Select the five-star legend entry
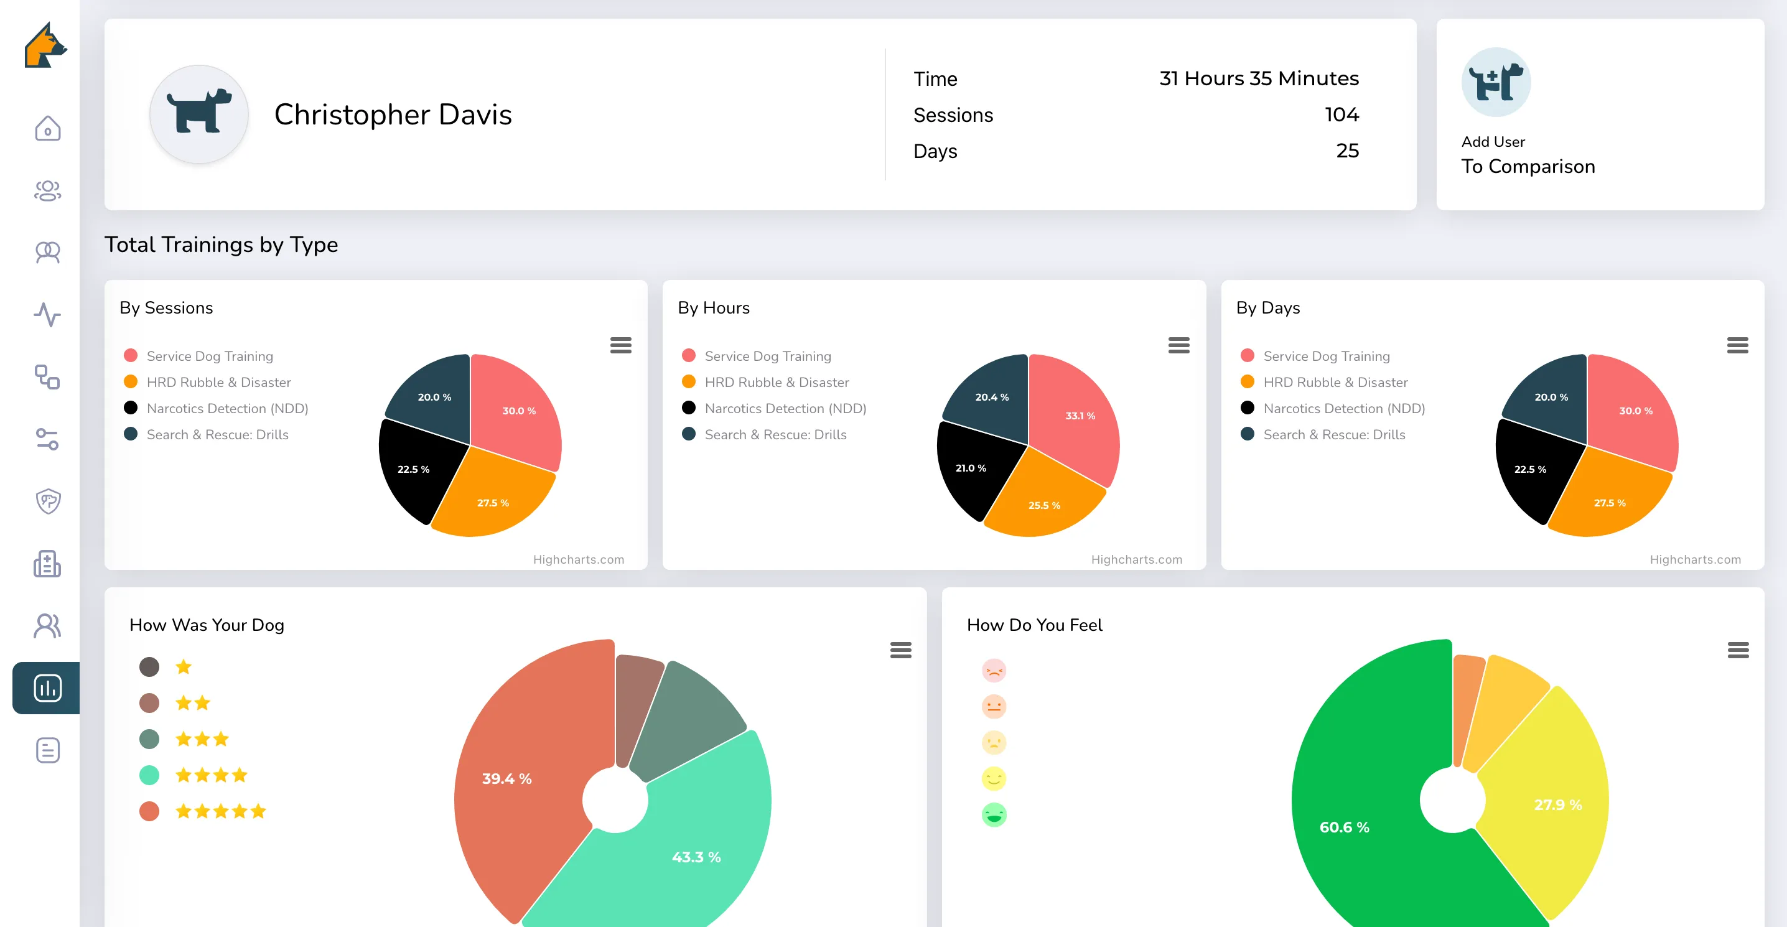Screen dimensions: 1787x927 203,811
